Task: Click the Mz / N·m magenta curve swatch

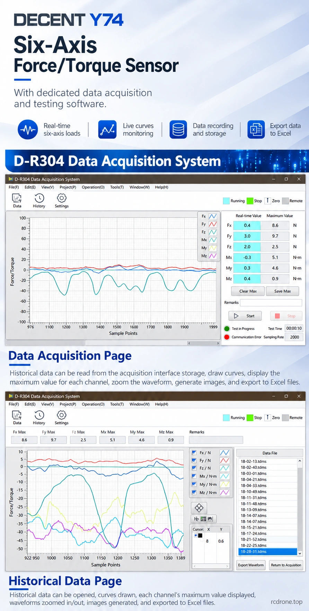Action: (x=224, y=492)
